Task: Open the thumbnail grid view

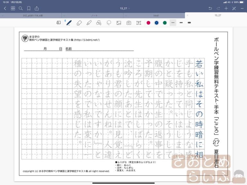Action: pos(13,8)
